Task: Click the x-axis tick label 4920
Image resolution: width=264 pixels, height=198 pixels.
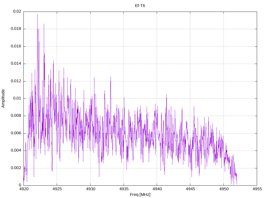Action: [24, 189]
